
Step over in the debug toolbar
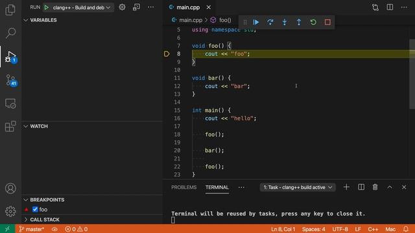(270, 22)
